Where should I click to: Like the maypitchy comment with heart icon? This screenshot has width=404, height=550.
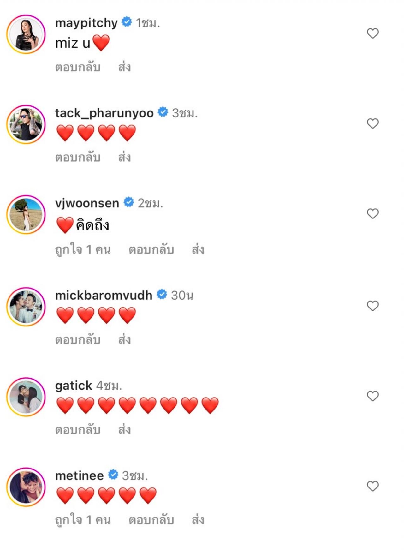click(x=373, y=33)
